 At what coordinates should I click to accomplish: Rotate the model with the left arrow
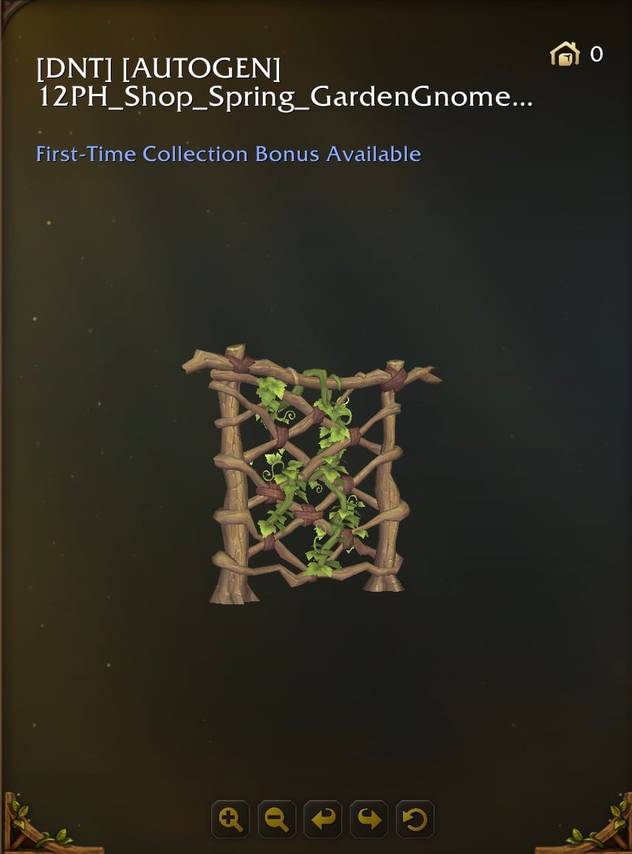tap(323, 819)
